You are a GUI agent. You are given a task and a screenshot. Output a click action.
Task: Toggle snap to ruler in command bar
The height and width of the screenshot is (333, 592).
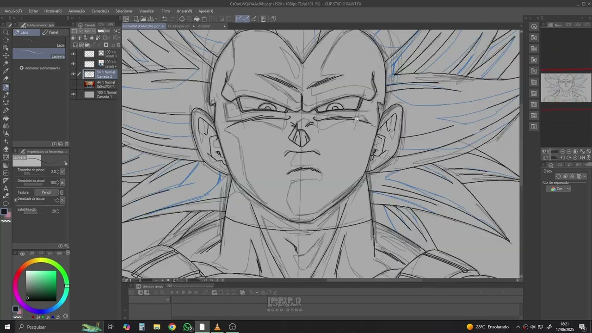[238, 19]
